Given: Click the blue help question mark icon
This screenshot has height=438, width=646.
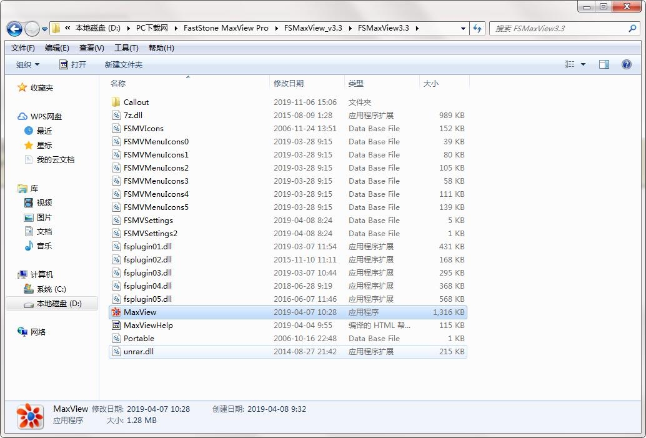Looking at the screenshot, I should pos(626,64).
